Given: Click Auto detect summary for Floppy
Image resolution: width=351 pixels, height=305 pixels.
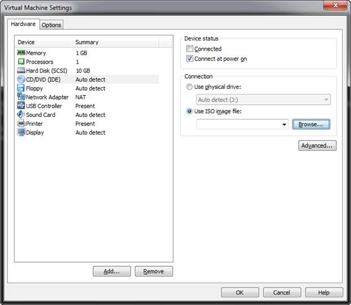Looking at the screenshot, I should (x=91, y=88).
